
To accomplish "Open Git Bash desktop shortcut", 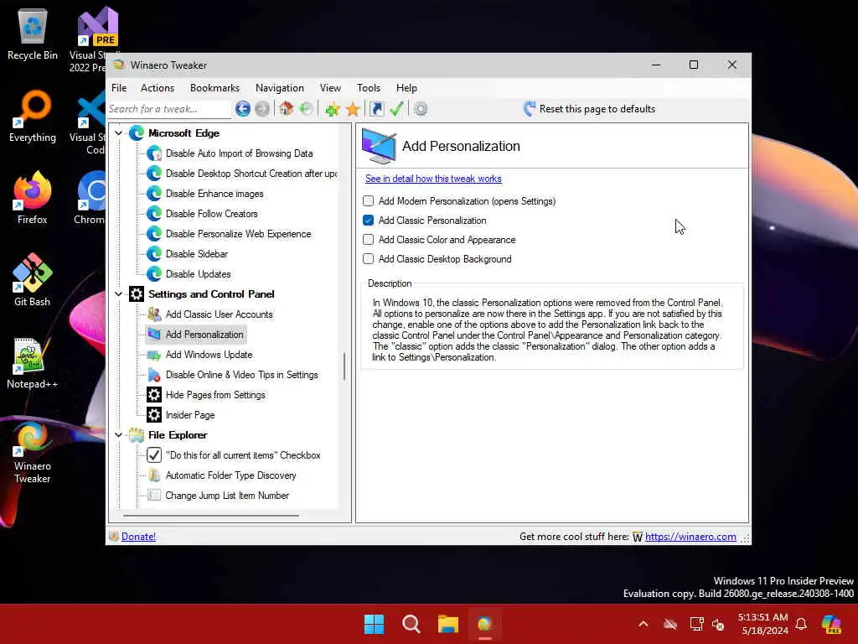I will pyautogui.click(x=33, y=280).
